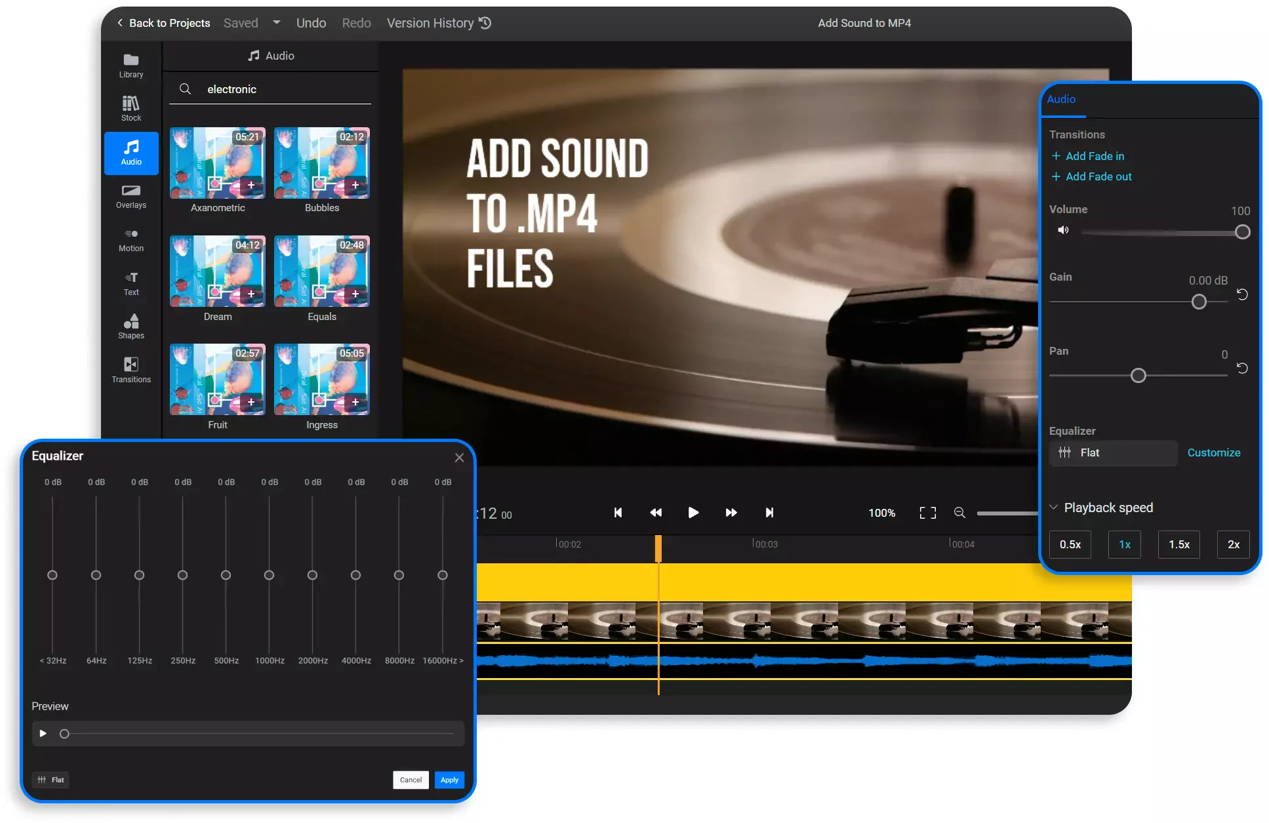Set playback speed to 2x

pyautogui.click(x=1233, y=544)
